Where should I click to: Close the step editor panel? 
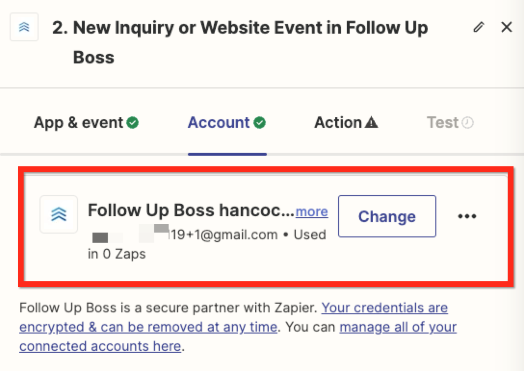[x=507, y=27]
